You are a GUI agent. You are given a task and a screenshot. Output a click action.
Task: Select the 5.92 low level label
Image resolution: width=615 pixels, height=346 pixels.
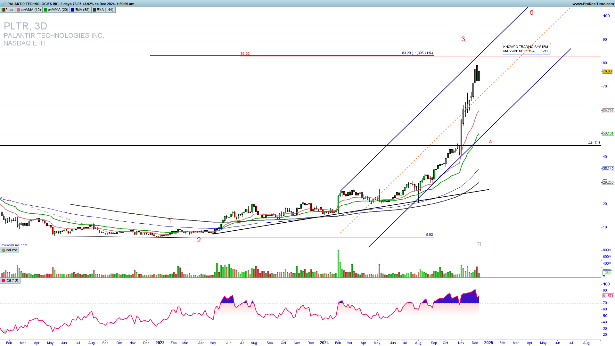(430, 235)
